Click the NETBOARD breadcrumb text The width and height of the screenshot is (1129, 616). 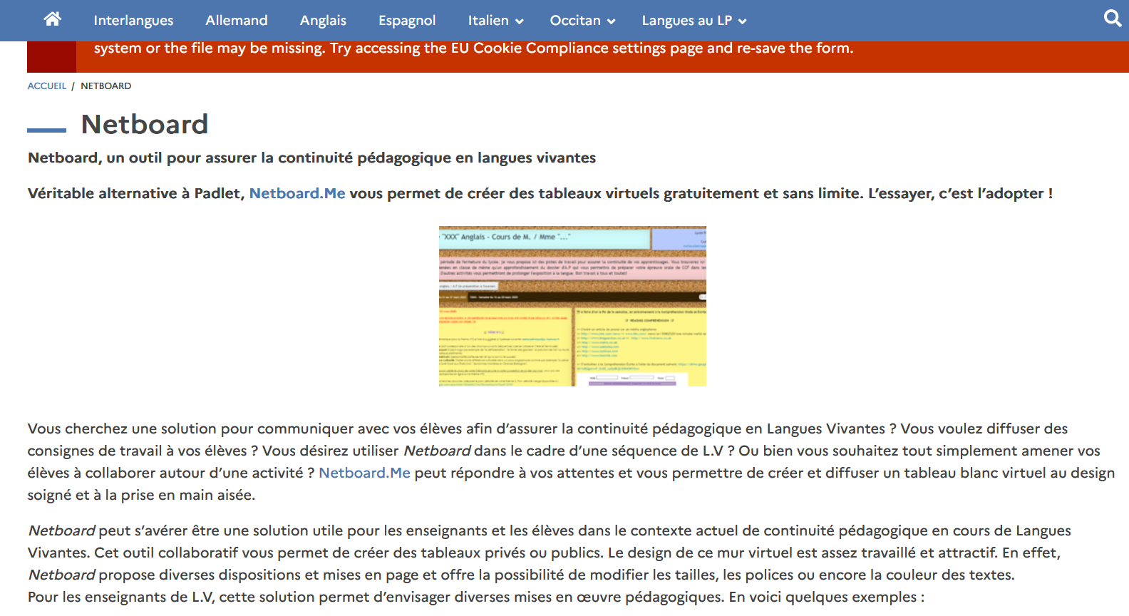coord(105,86)
